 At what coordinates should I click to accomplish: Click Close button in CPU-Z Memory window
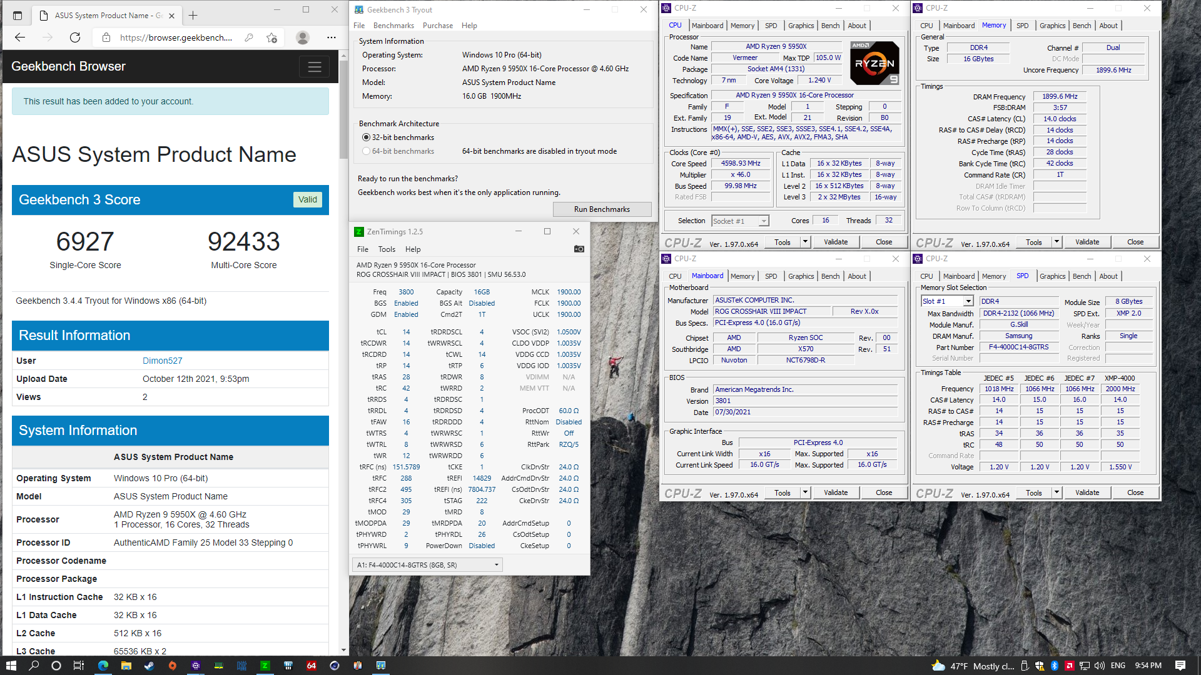[x=1135, y=242]
